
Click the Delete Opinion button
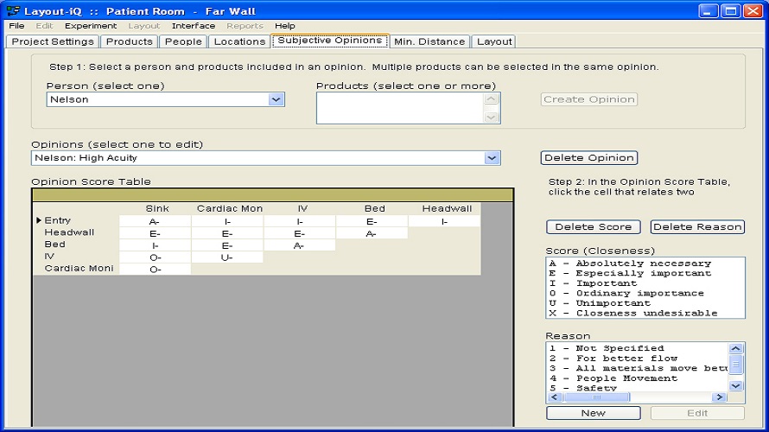[589, 157]
